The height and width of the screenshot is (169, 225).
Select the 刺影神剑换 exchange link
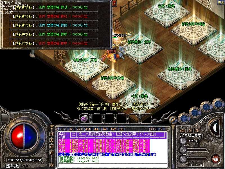pos(23,7)
